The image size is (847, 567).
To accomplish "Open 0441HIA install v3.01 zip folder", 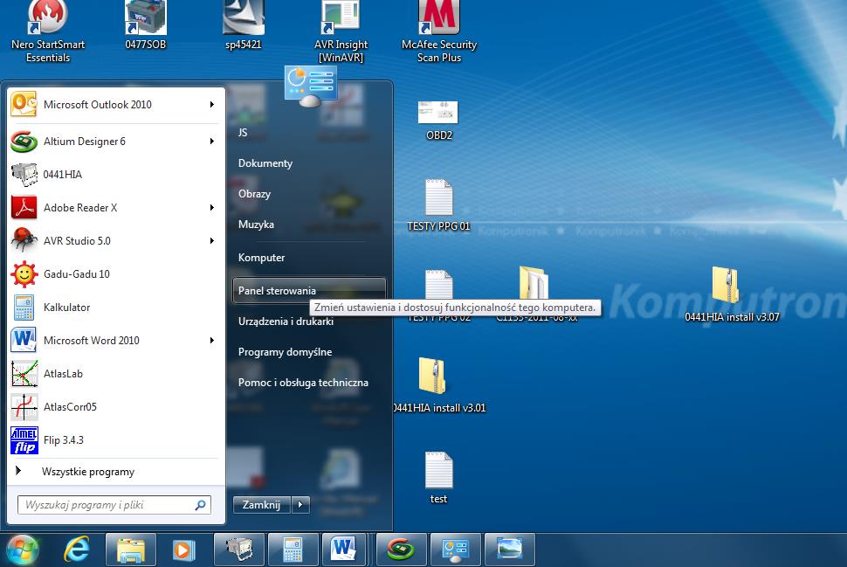I will [438, 385].
